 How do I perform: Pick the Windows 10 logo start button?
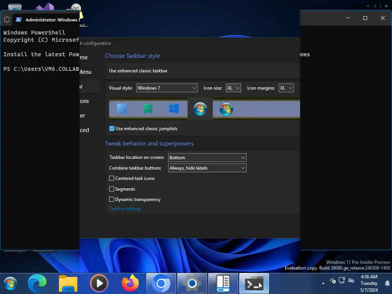click(174, 109)
